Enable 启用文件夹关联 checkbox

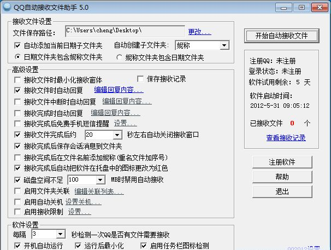click(x=17, y=191)
